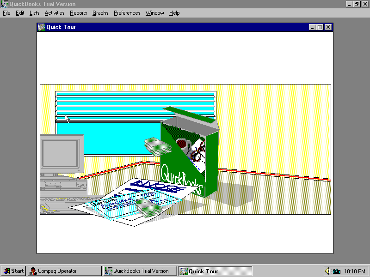
Task: Close the Quick Tour window
Action: tap(328, 27)
